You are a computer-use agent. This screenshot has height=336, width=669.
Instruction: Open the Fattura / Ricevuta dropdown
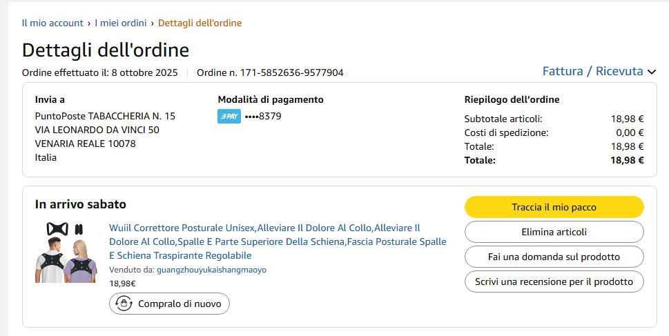coord(592,71)
